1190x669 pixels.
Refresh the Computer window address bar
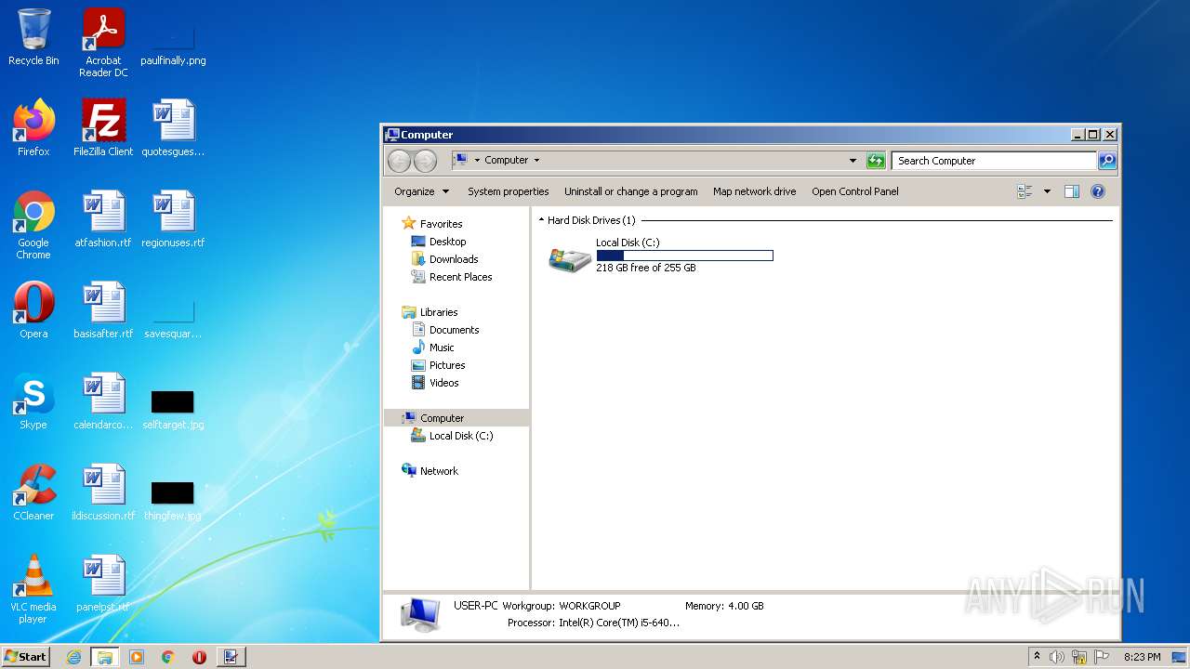coord(876,161)
